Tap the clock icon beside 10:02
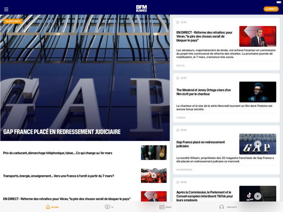The width and height of the screenshot is (283, 212). pos(178,78)
